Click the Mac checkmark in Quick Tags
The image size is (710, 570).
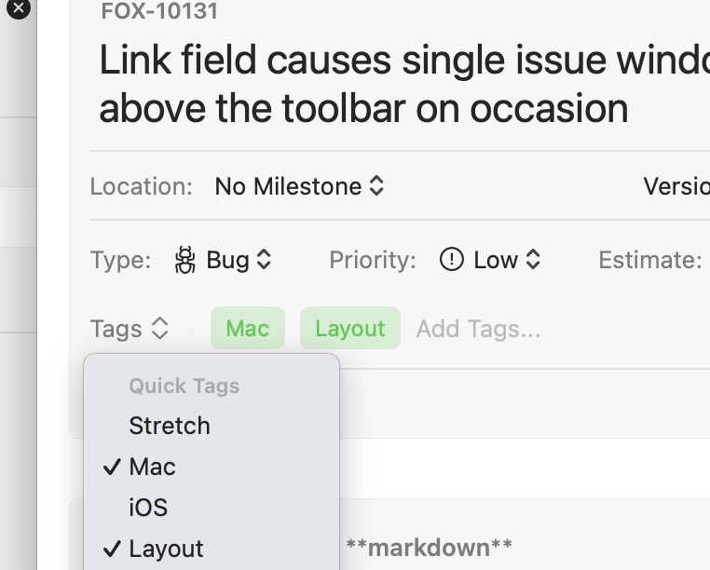[112, 467]
